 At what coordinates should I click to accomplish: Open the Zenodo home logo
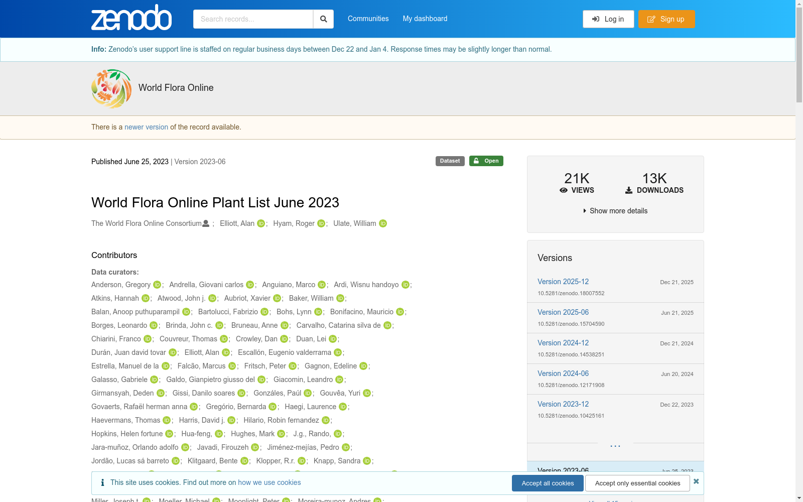tap(131, 18)
